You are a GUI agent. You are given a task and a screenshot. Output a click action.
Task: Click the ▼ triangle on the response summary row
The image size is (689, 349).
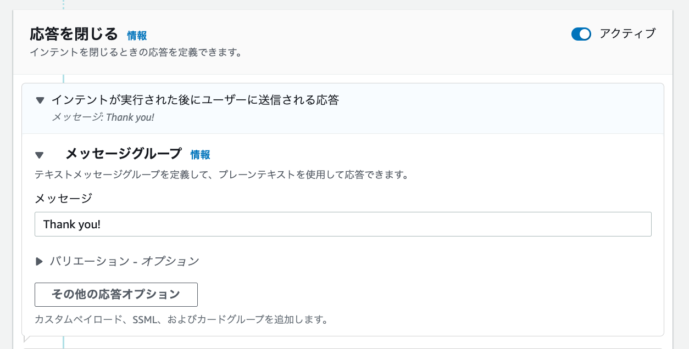click(x=39, y=100)
